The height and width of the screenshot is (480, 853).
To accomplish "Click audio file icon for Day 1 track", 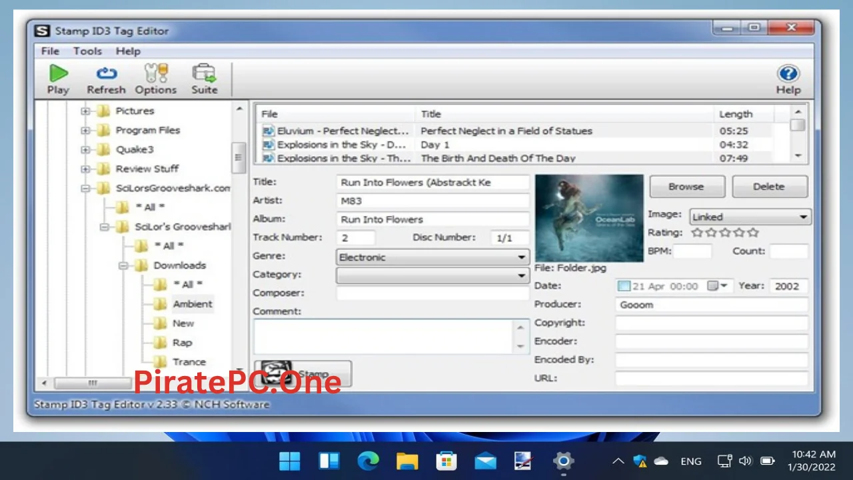I will point(269,145).
